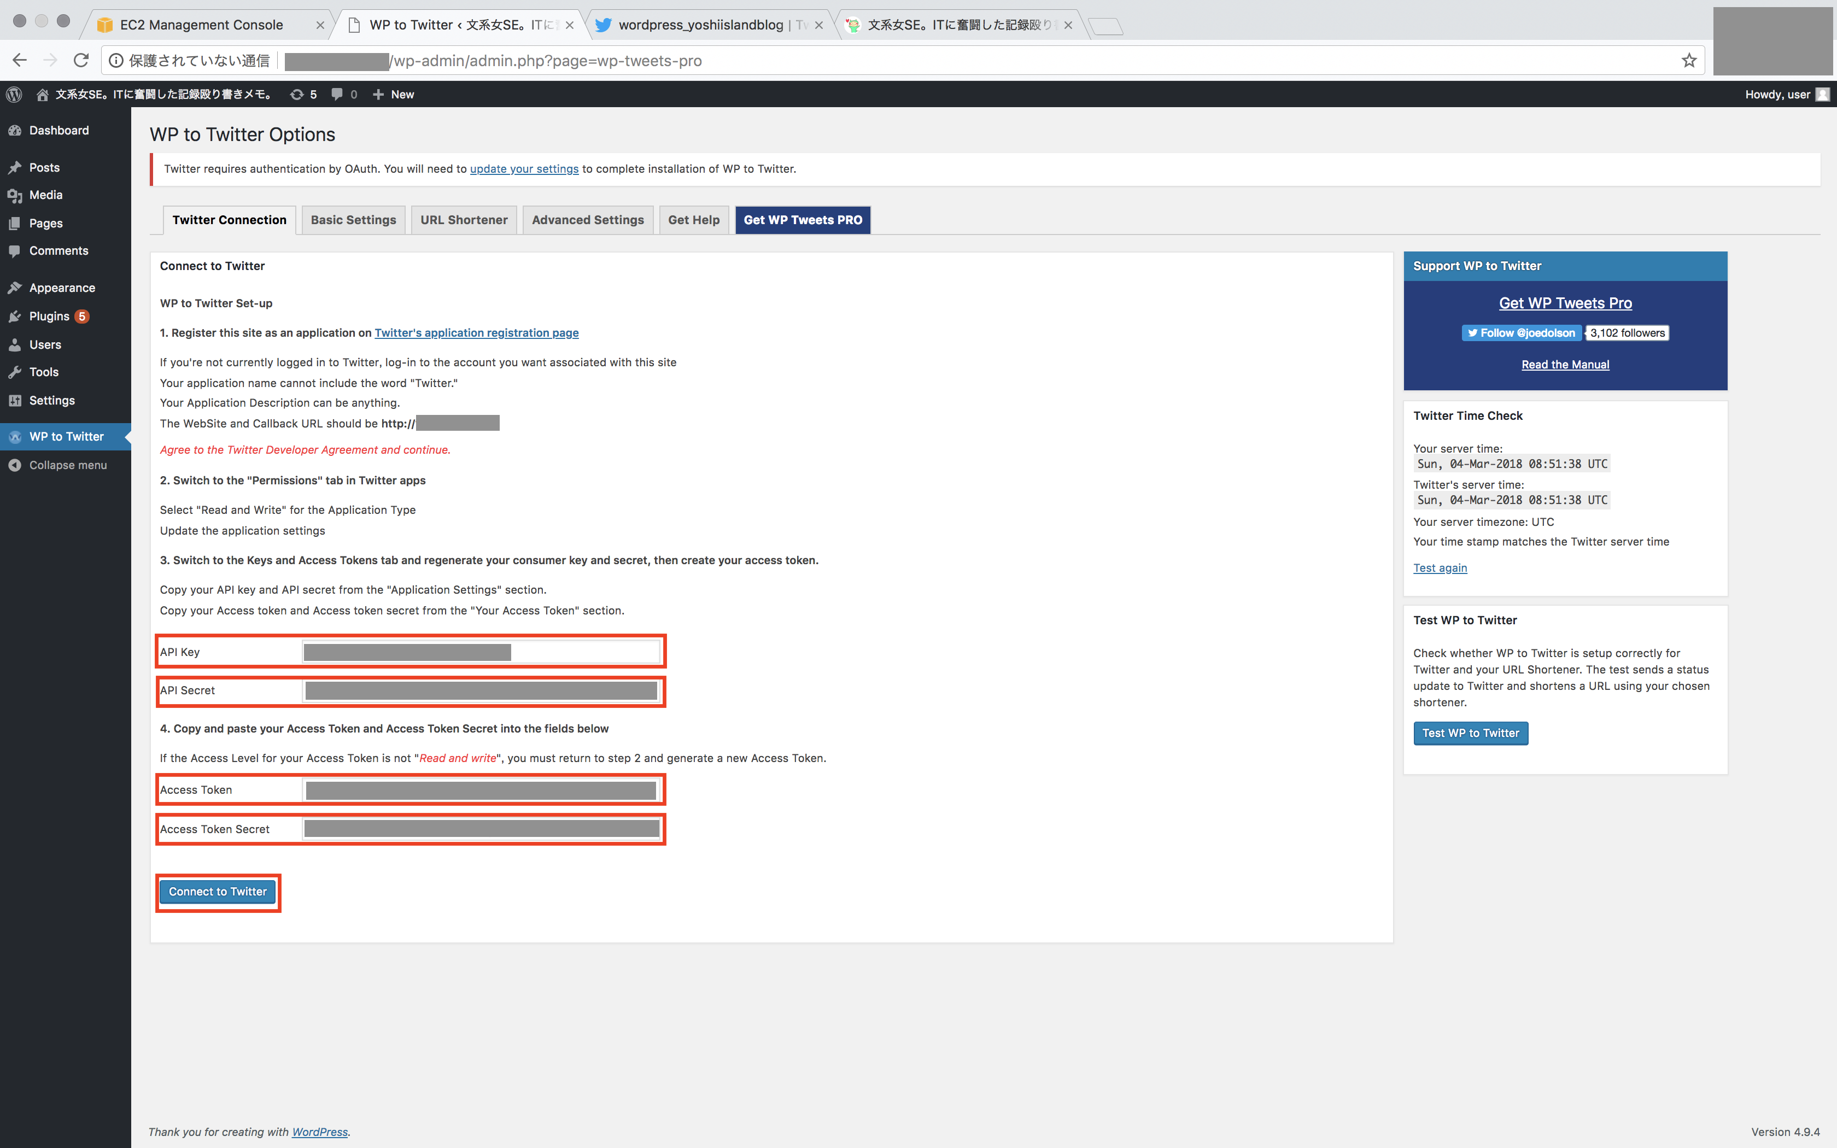This screenshot has height=1148, width=1837.
Task: Click the insecure connection info icon
Action: pos(116,60)
